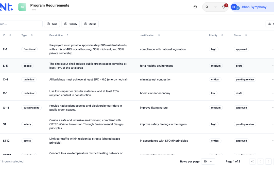Open the store icon in header

point(195,7)
